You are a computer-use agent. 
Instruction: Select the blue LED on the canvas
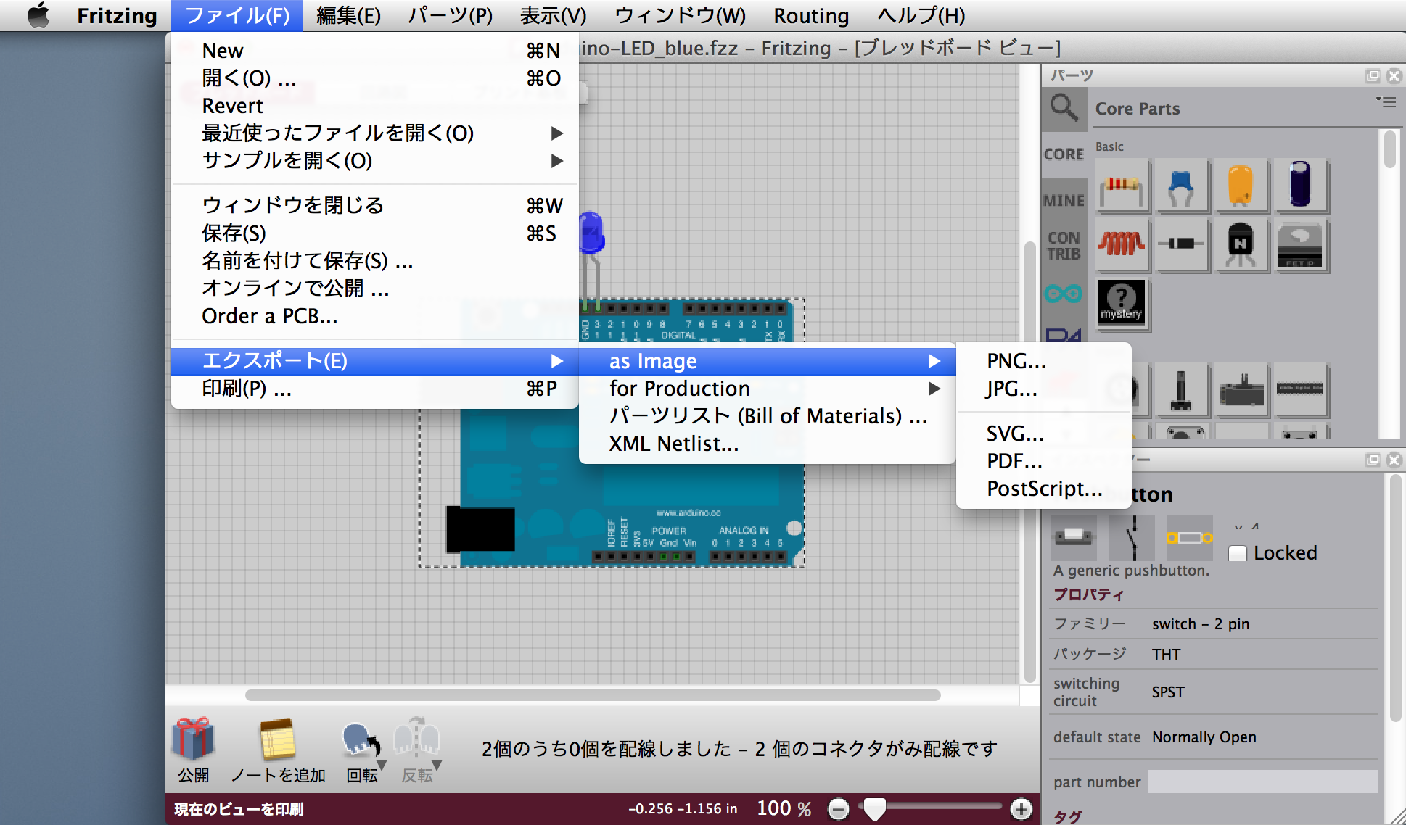(x=591, y=233)
